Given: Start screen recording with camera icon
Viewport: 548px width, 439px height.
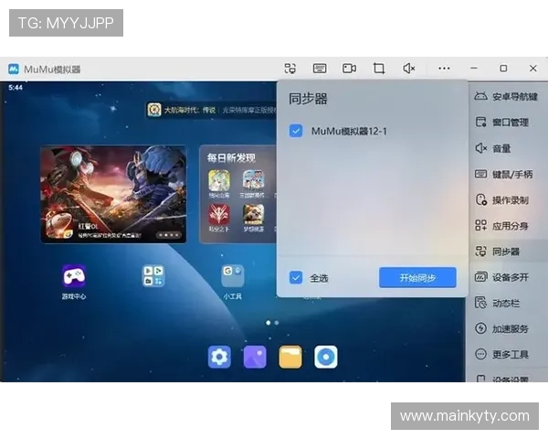Looking at the screenshot, I should point(349,69).
